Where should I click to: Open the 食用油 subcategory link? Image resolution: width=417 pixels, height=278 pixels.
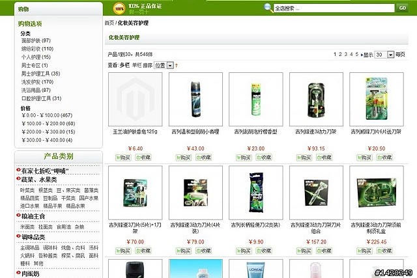[x=64, y=227]
